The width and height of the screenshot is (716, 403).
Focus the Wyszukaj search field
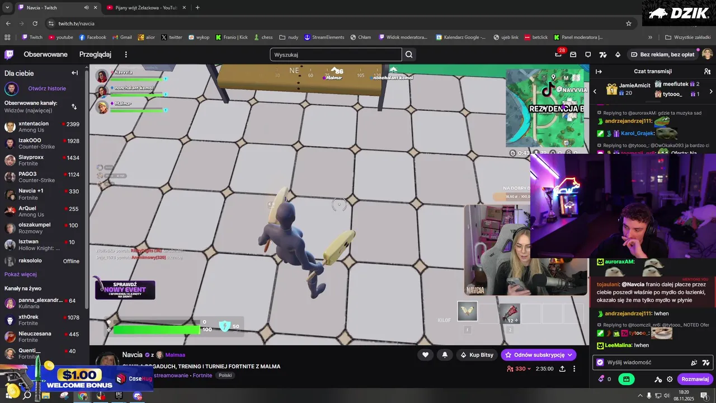[336, 54]
